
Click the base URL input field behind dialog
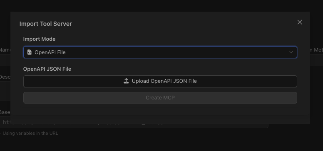click(134, 123)
